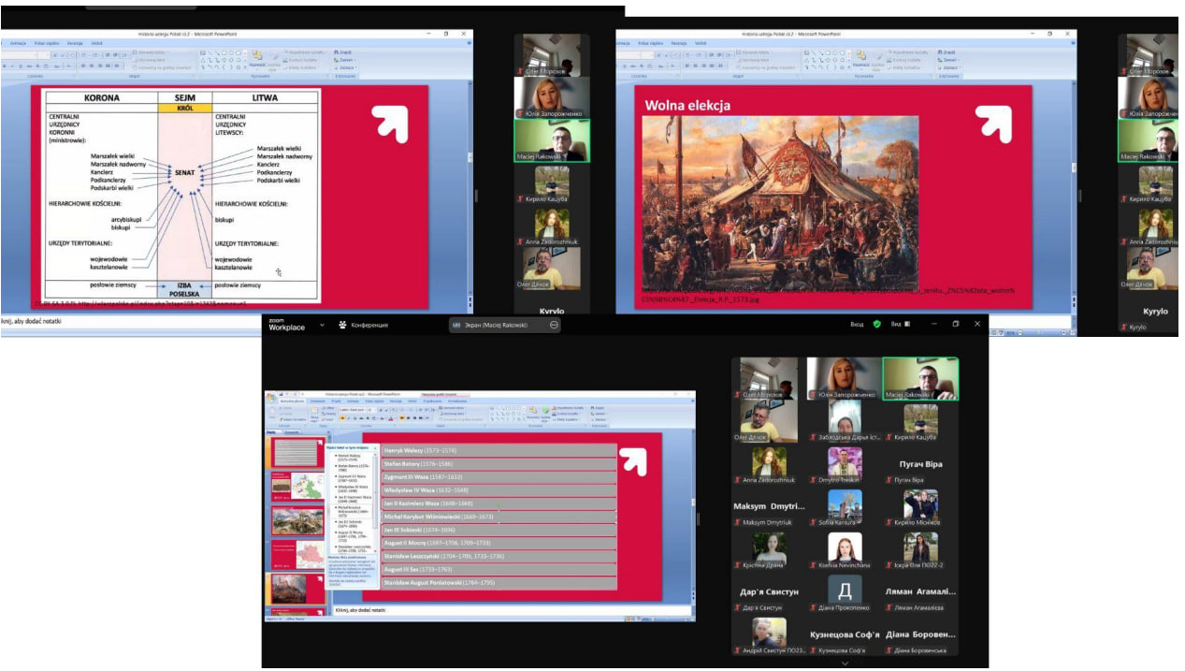1185x671 pixels.
Task: Open Widok tab in Wolna elekcja window
Action: (701, 43)
